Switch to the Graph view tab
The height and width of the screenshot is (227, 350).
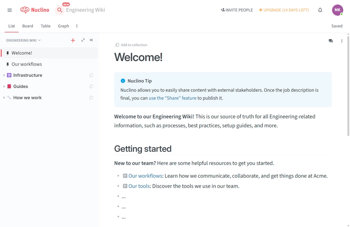(63, 26)
